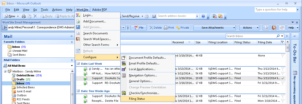Click the WorkSite File button
This screenshot has height=104, width=302.
click(139, 28)
